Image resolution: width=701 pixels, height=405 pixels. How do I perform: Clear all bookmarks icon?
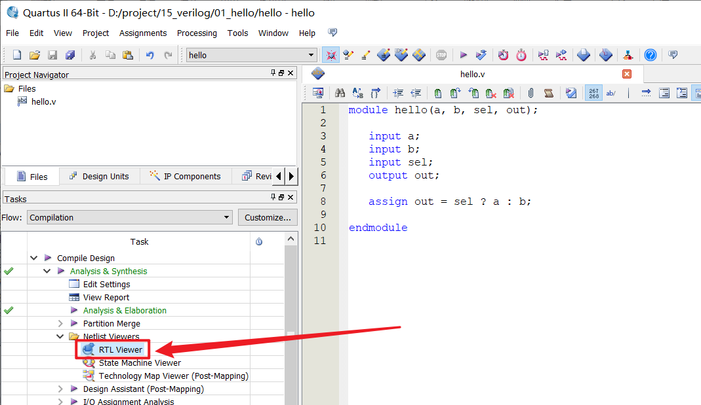click(x=509, y=93)
